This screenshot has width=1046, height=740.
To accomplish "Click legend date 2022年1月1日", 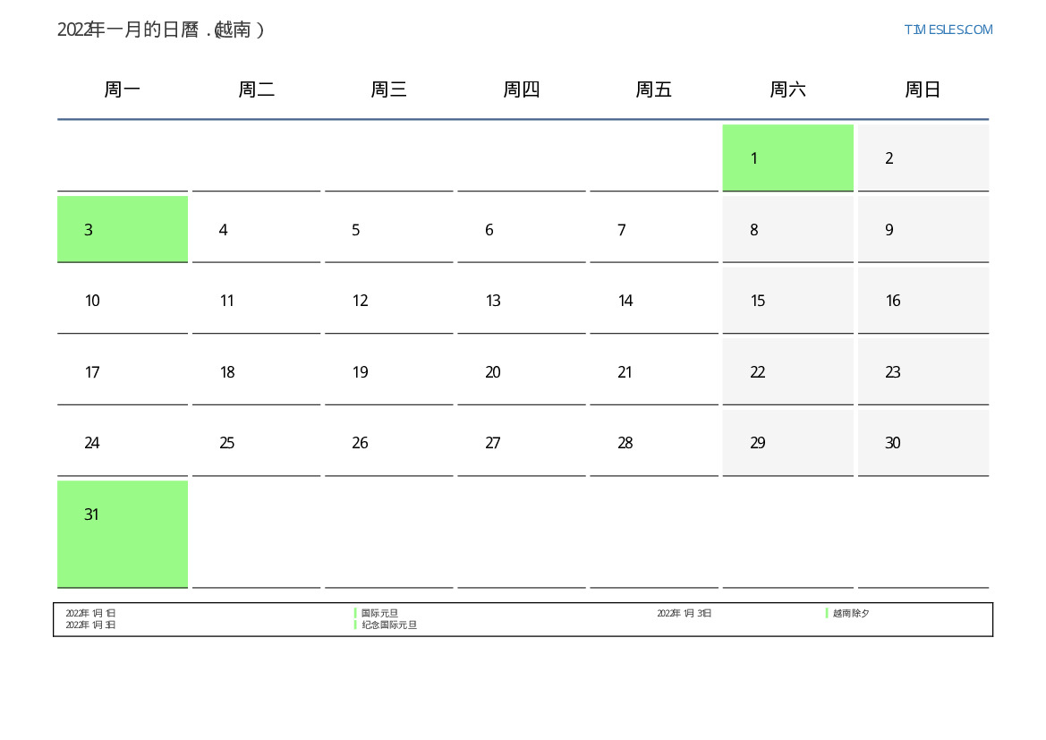I will pos(90,613).
